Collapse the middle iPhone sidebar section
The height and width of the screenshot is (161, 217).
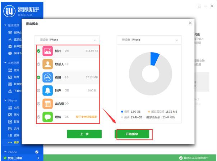5,100
